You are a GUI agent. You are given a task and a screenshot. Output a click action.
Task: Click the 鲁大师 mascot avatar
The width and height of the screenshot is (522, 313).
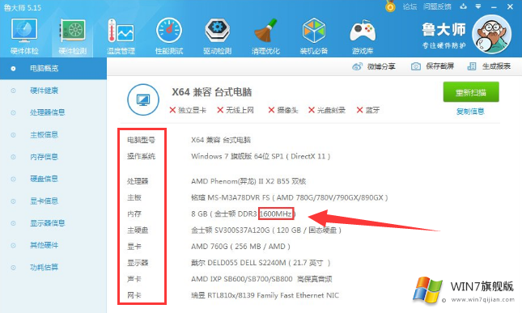(x=492, y=34)
